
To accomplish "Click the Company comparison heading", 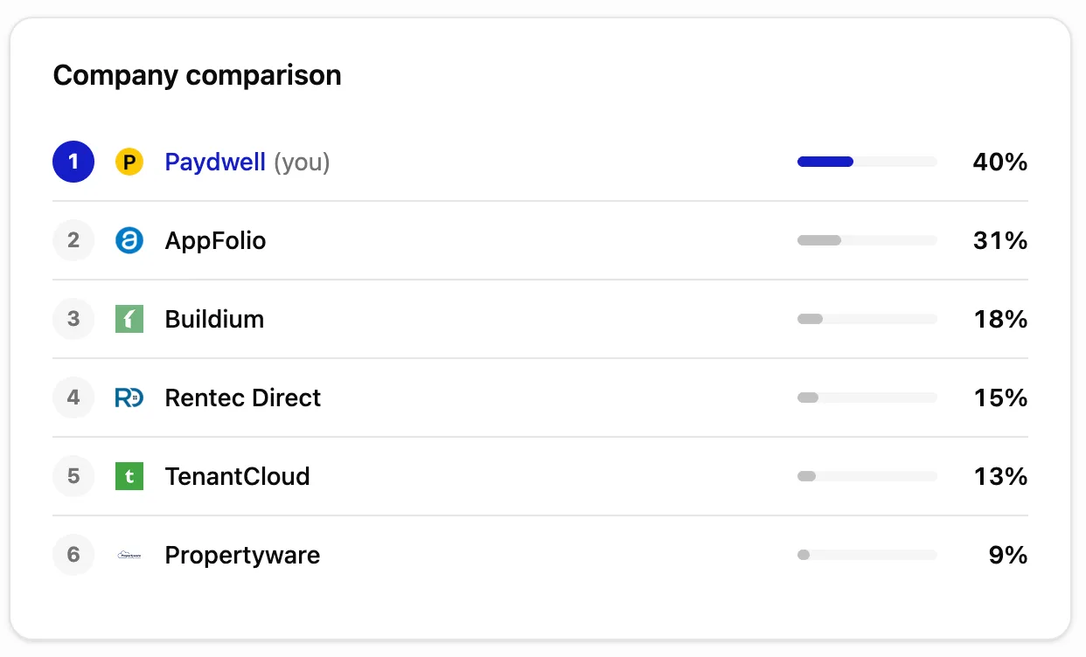I will 198,75.
